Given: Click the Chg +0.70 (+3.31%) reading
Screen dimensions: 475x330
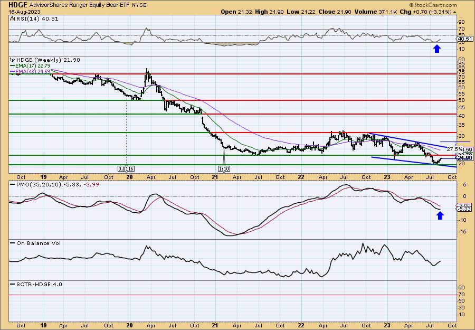Looking at the screenshot, I should pos(426,12).
